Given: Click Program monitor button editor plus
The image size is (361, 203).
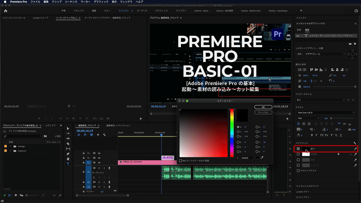Looking at the screenshot, I should point(287,118).
